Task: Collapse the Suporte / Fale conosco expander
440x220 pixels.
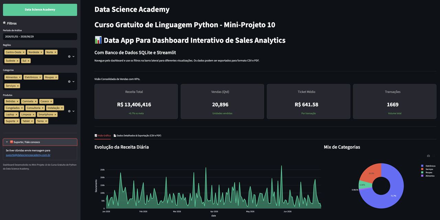Action: coord(40,142)
